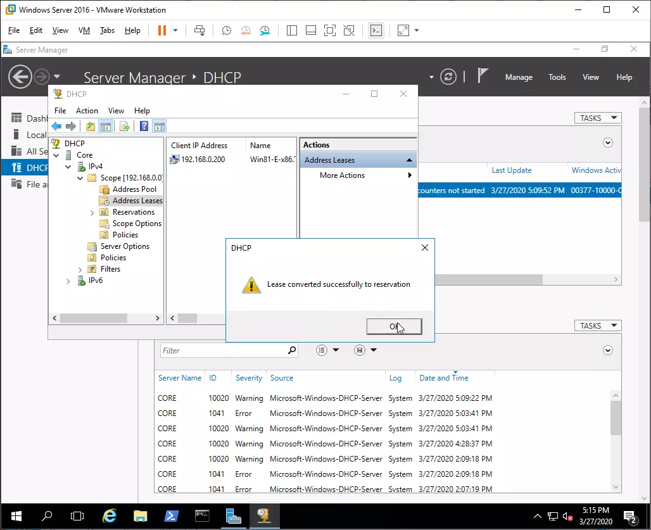Open the Server Manager notifications flag

coord(483,76)
